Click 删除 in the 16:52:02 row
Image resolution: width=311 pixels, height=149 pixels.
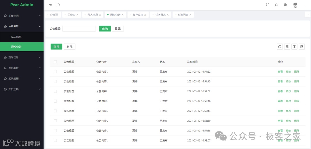[x=297, y=91]
